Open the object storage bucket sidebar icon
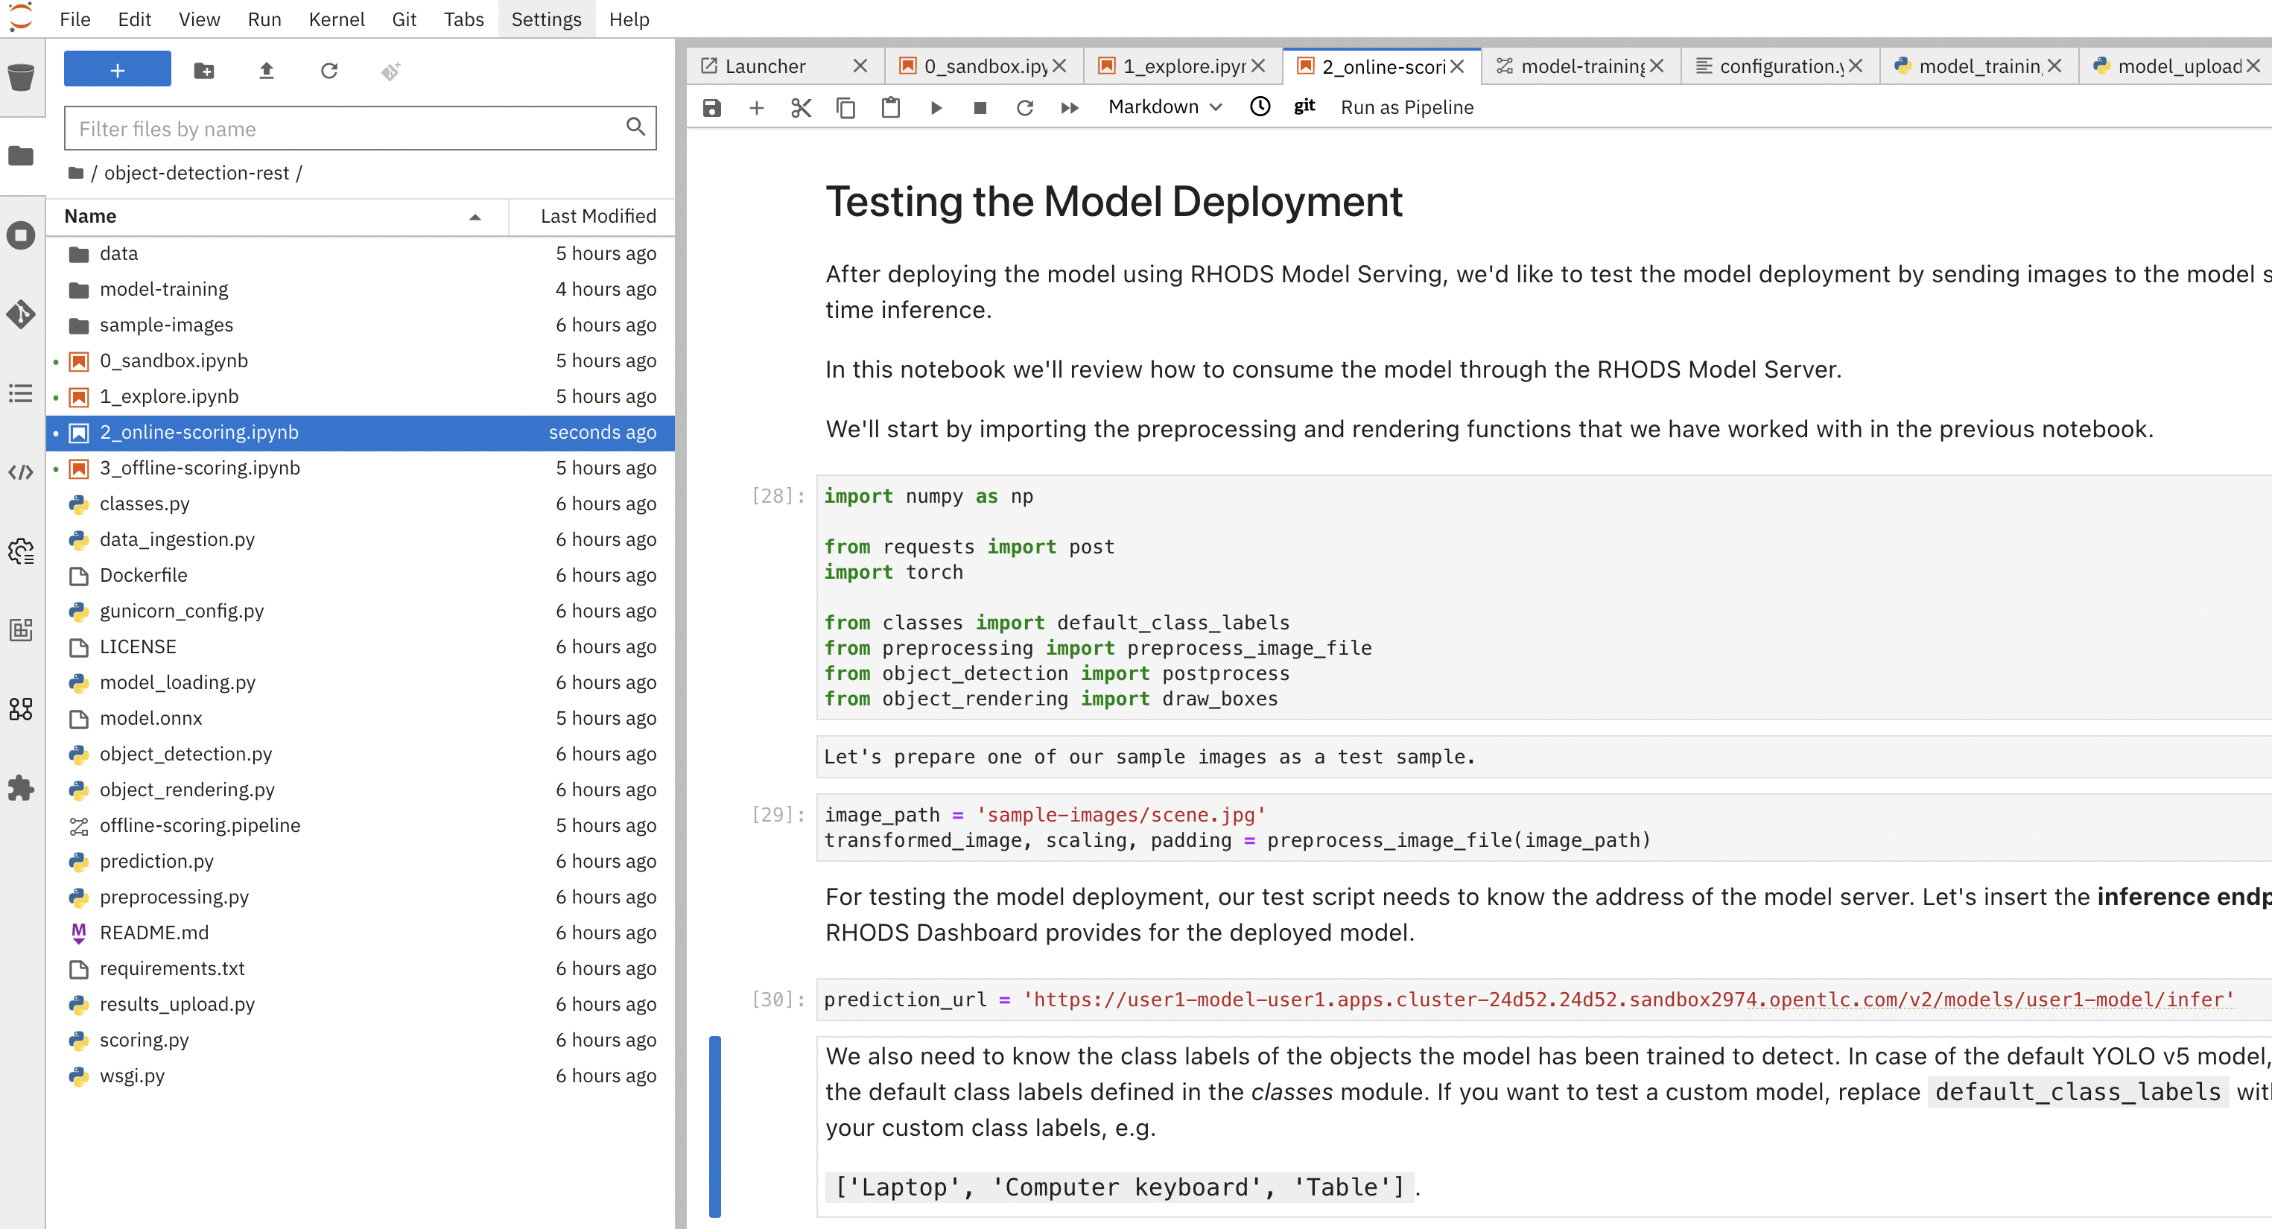The image size is (2272, 1229). 21,77
